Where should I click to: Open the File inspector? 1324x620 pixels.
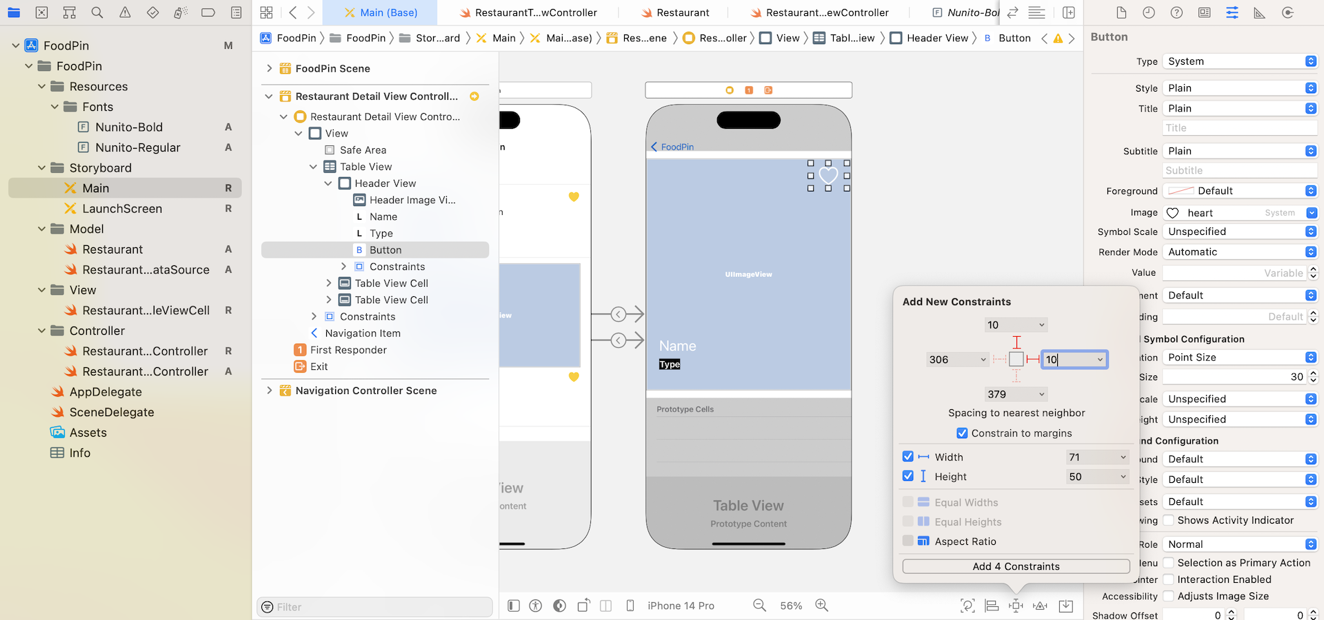point(1121,12)
